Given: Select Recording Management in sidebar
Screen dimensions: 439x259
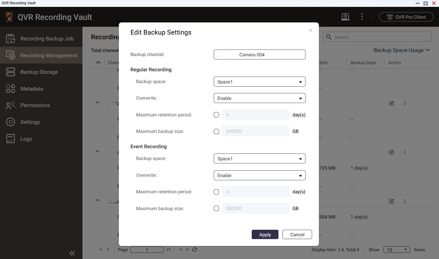Looking at the screenshot, I should 41,55.
